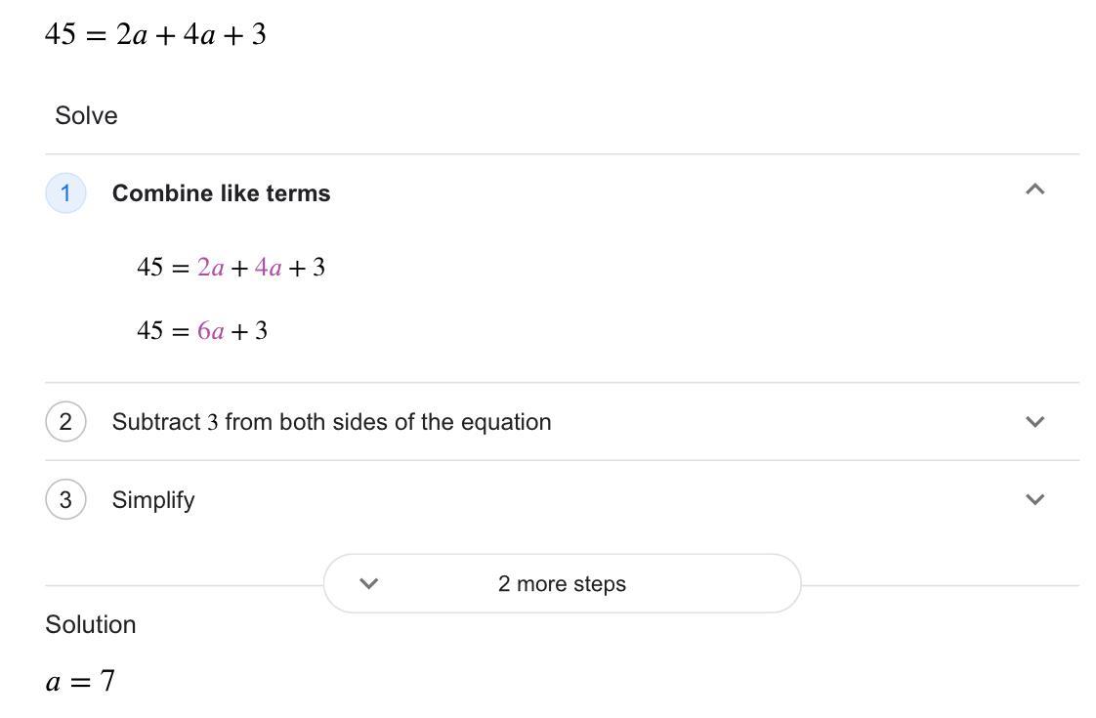Collapse the Combine like terms step
This screenshot has width=1096, height=718.
(1034, 190)
